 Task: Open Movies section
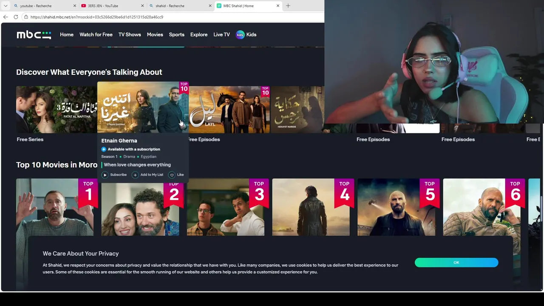pos(155,35)
